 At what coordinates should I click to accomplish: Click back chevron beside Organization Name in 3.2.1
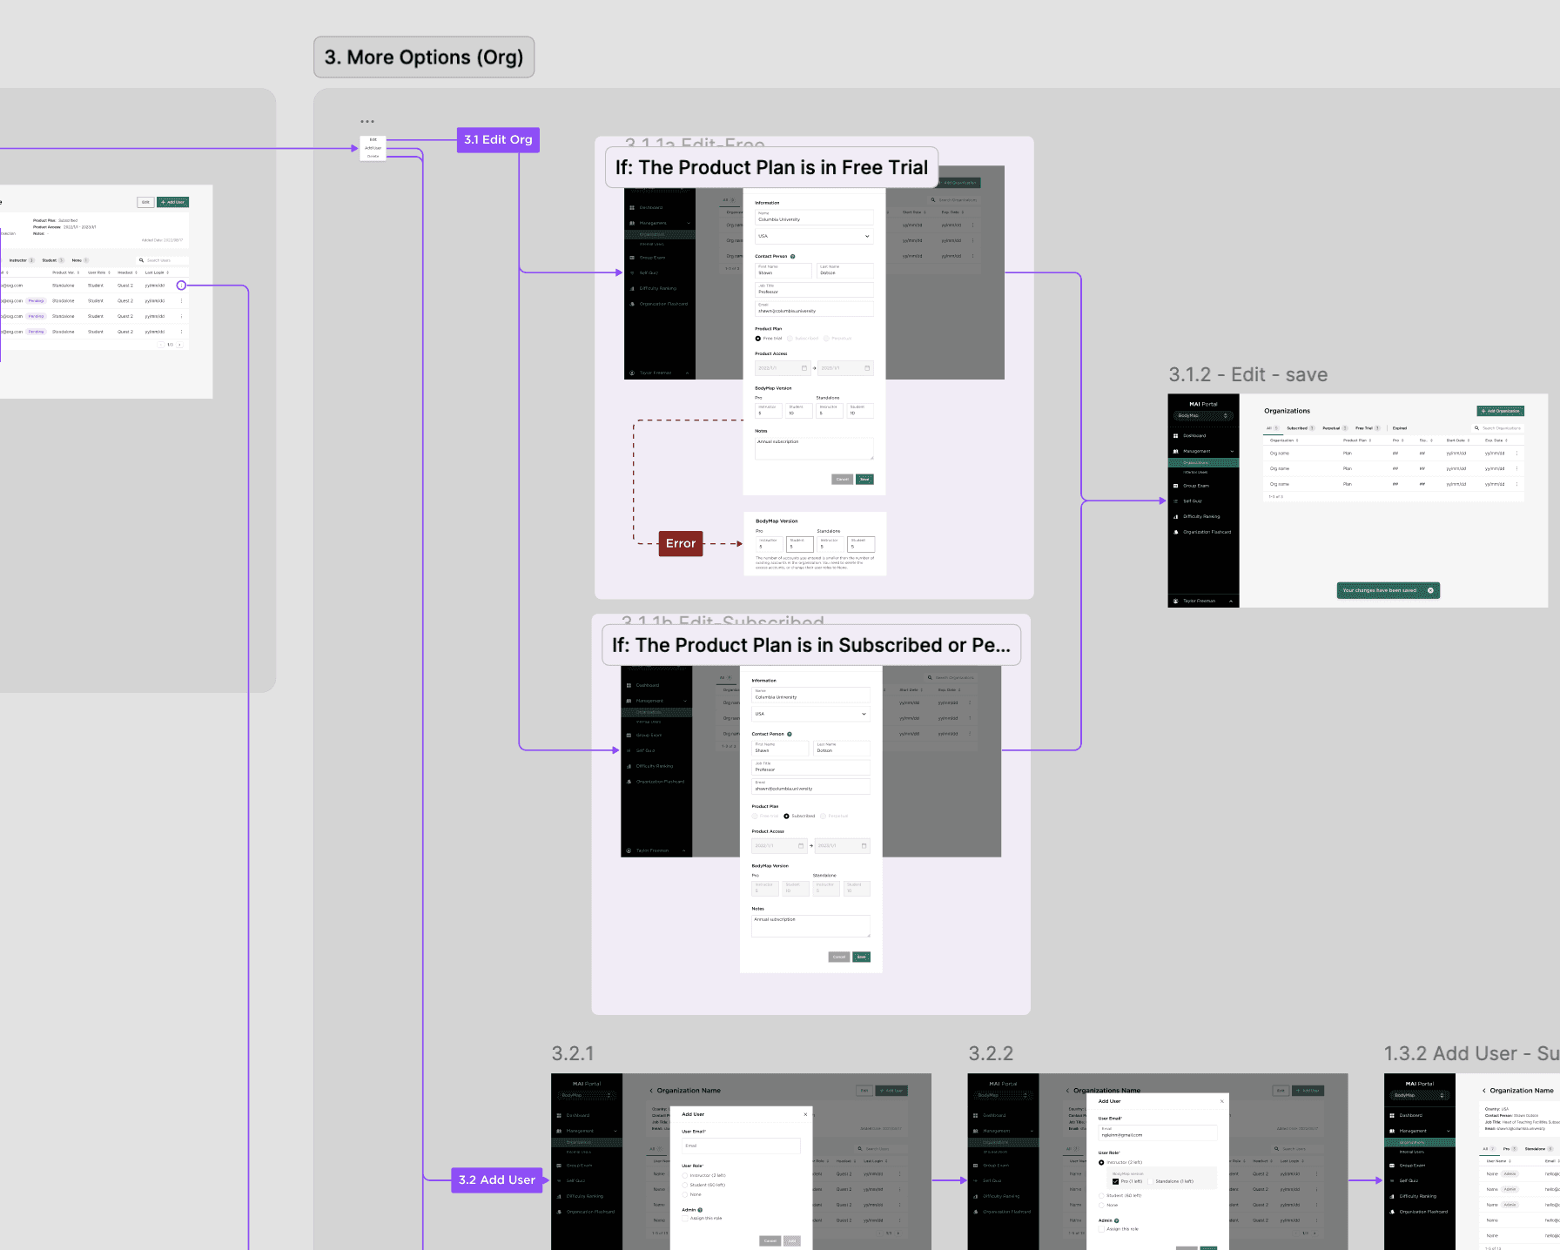[651, 1091]
